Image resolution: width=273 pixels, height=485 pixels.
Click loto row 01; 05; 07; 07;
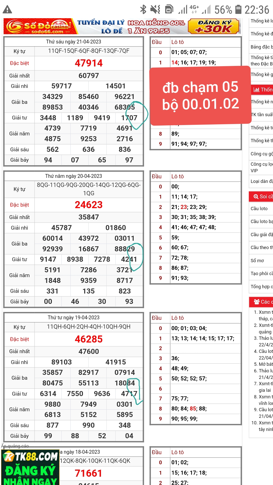click(x=189, y=52)
